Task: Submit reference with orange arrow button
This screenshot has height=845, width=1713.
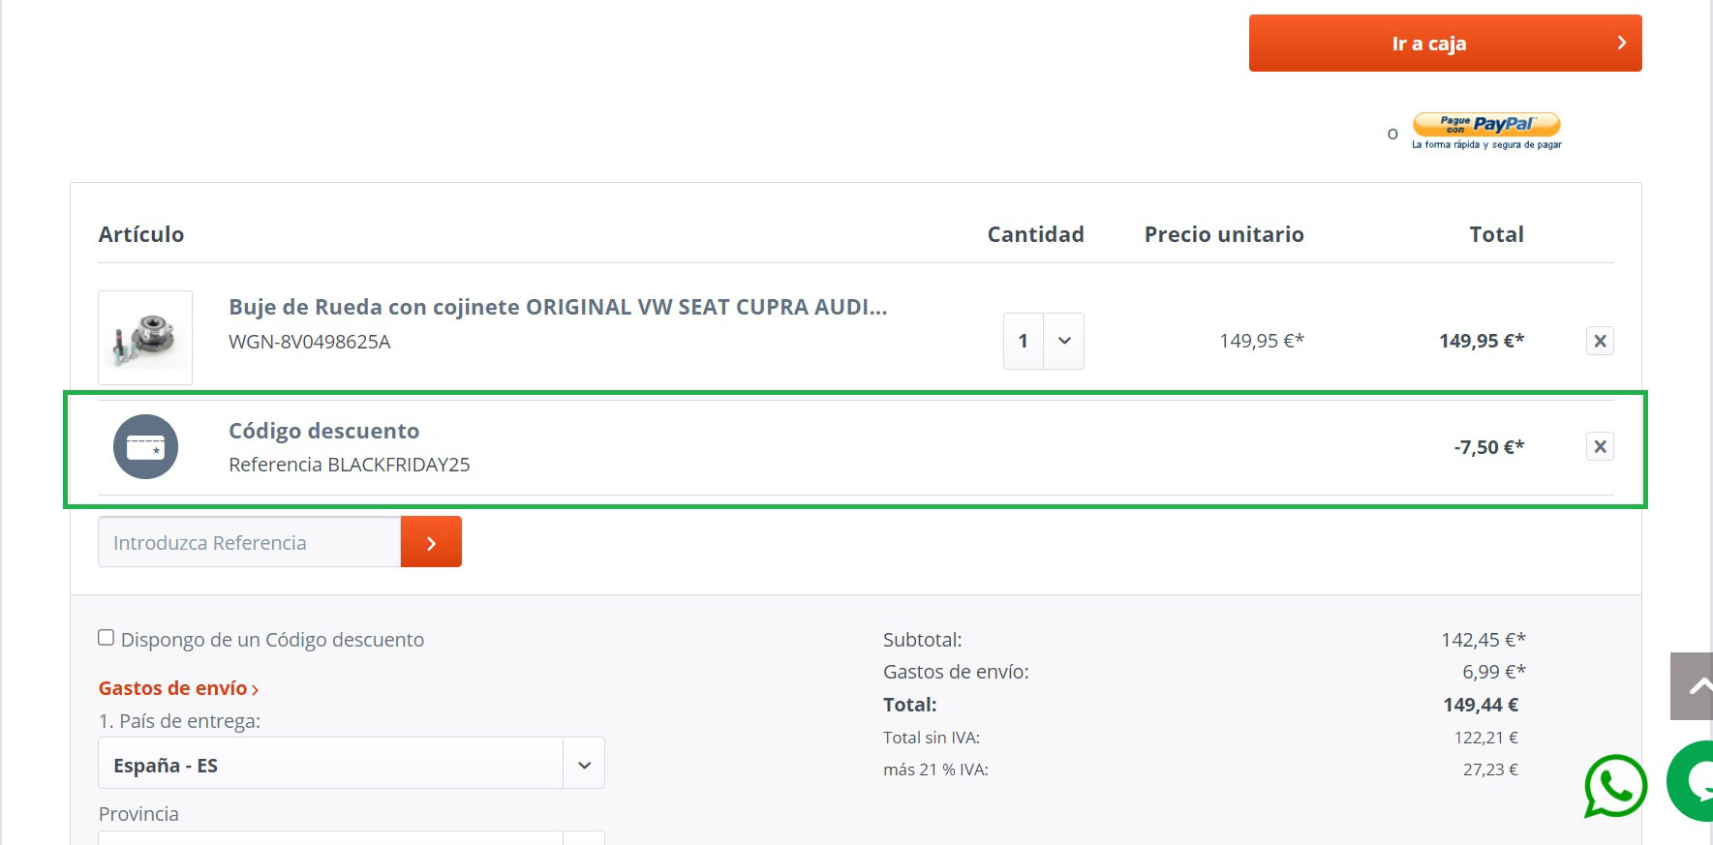Action: coord(431,542)
